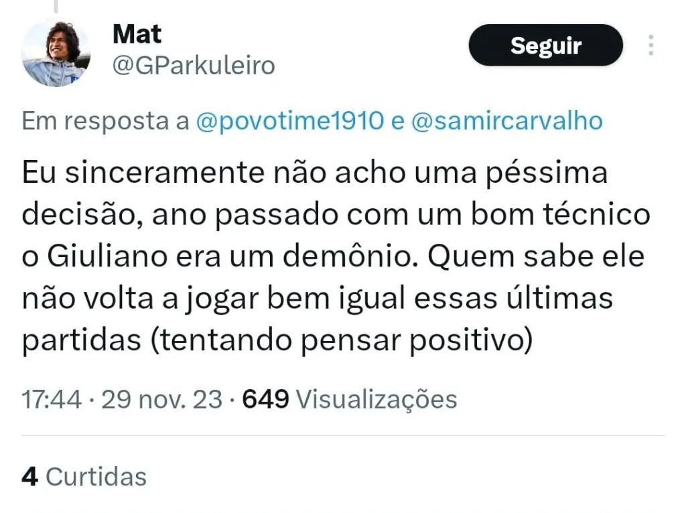
Task: Open the display name Mat's profile
Action: coord(137,33)
